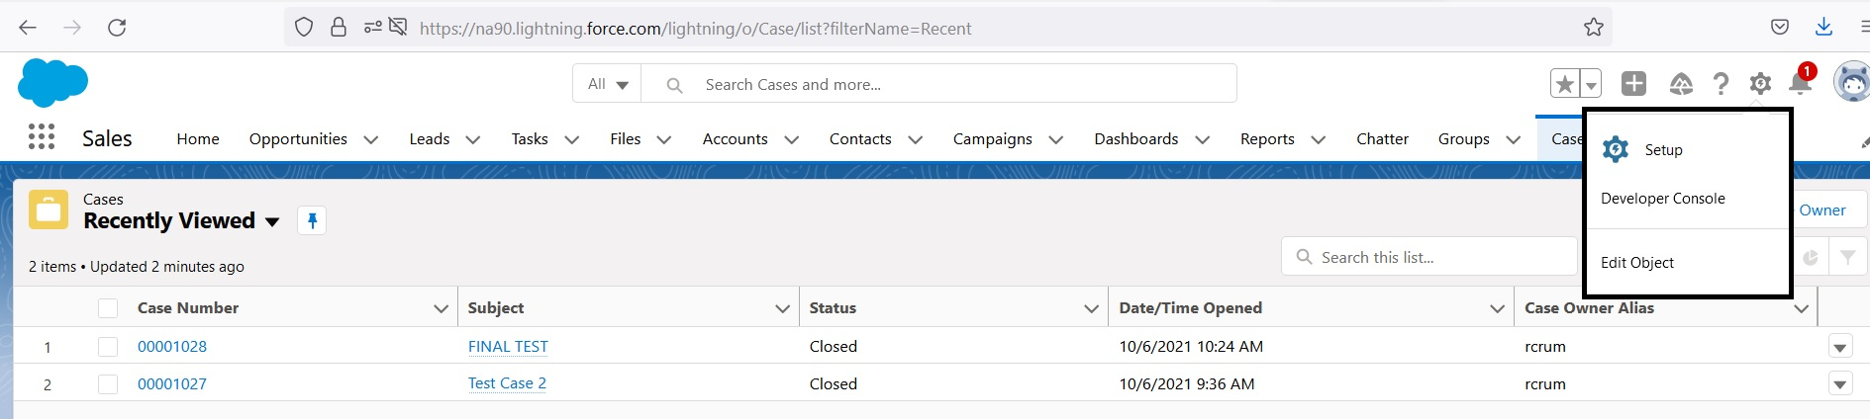Screen dimensions: 1870x419
Task: Choose Developer Console in the menu
Action: pyautogui.click(x=1662, y=199)
